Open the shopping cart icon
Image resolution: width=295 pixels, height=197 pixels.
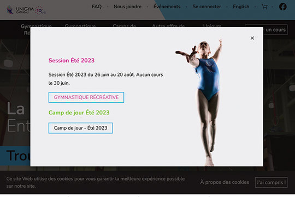264,7
